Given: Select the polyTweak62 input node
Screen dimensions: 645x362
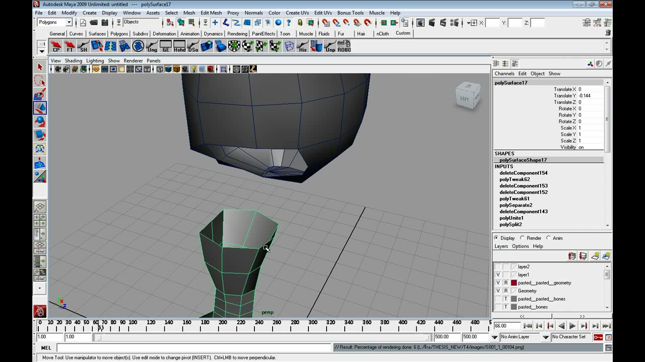Looking at the screenshot, I should click(514, 179).
